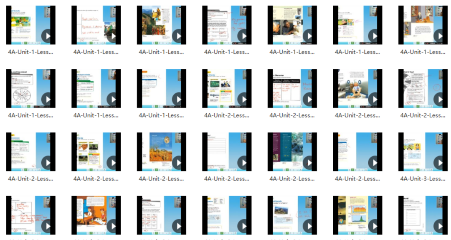Screen dimensions: 451x240
Task: Play the cartoon pilot in cockpit video
Action: 373,100
